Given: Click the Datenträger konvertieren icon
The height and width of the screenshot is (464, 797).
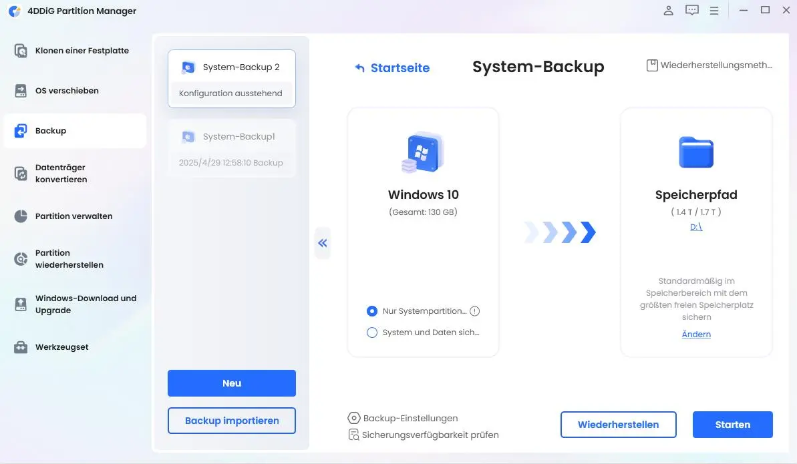Looking at the screenshot, I should (x=20, y=174).
